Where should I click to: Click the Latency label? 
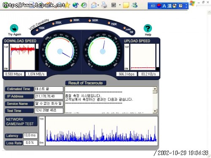coord(14,136)
